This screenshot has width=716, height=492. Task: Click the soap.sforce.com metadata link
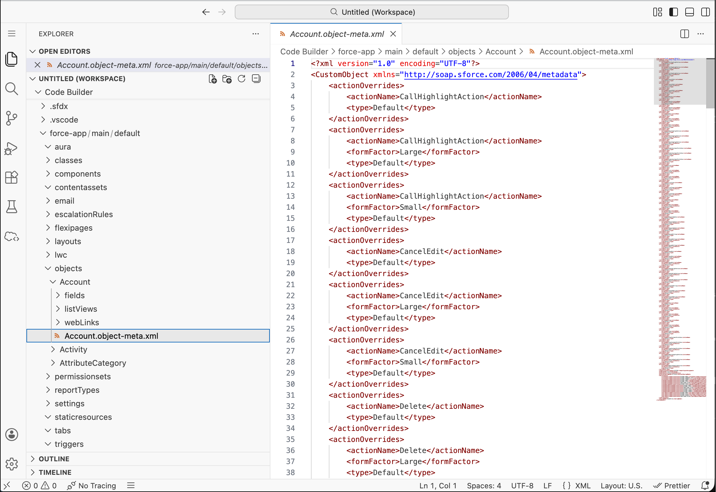(490, 74)
